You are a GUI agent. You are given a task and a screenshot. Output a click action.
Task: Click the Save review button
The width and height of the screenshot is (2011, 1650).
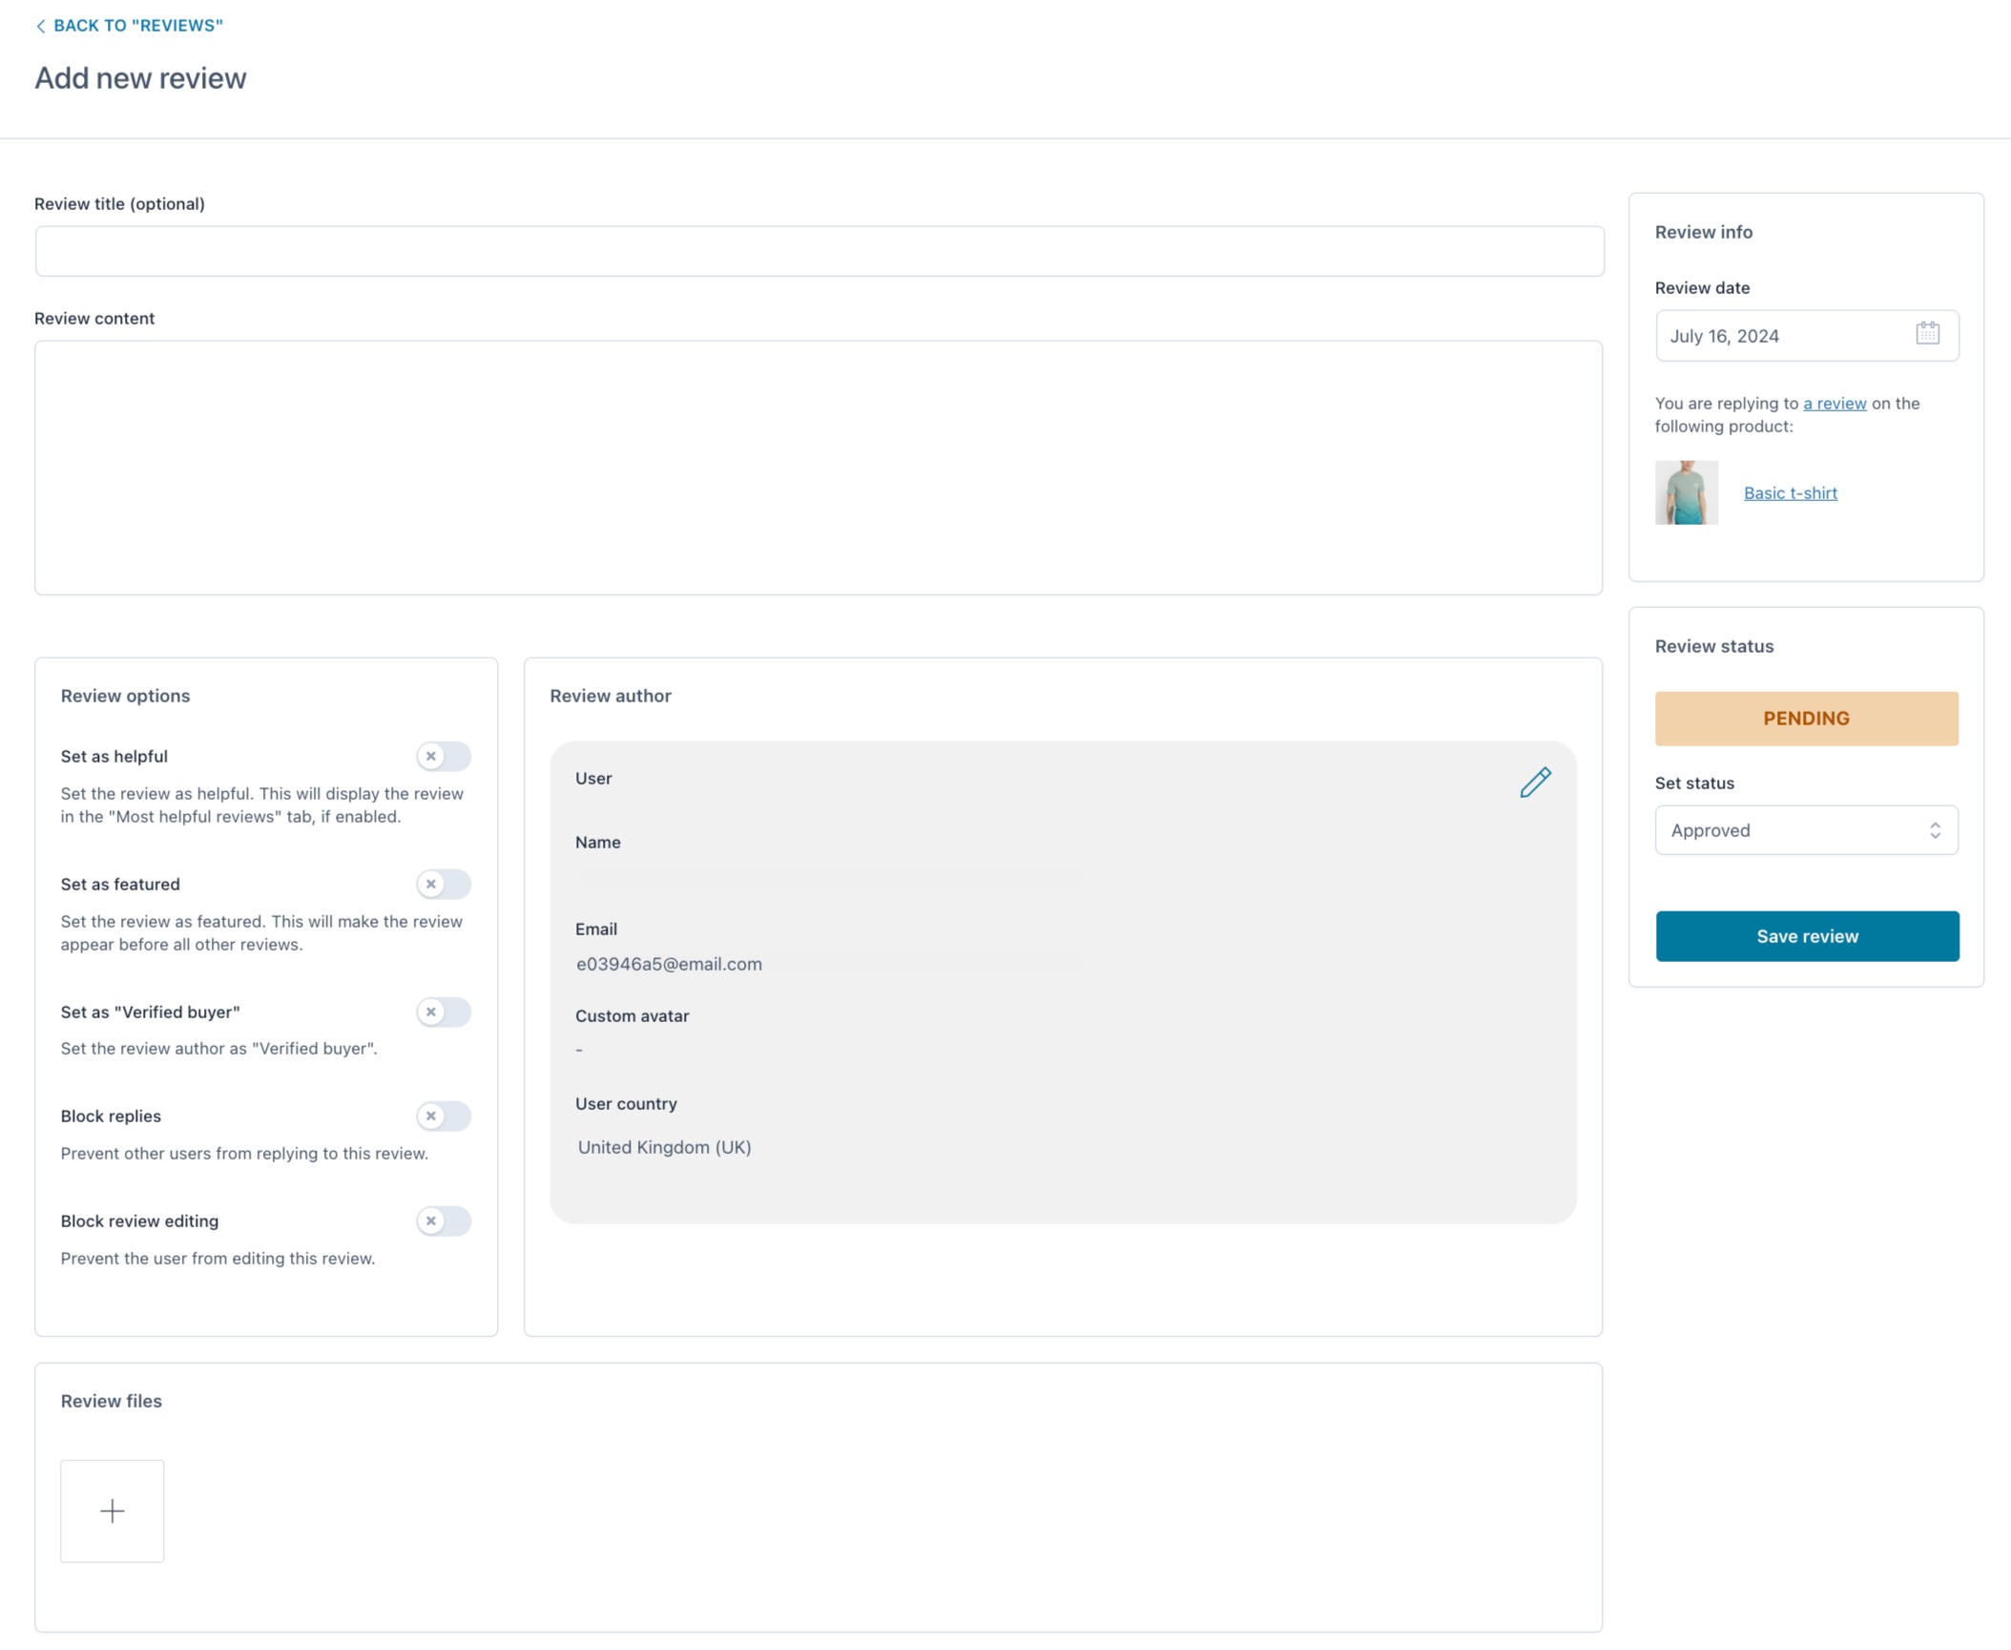(1807, 936)
